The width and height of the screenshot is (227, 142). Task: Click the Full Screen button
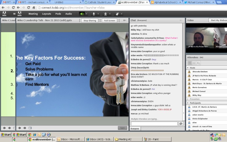click(x=109, y=20)
